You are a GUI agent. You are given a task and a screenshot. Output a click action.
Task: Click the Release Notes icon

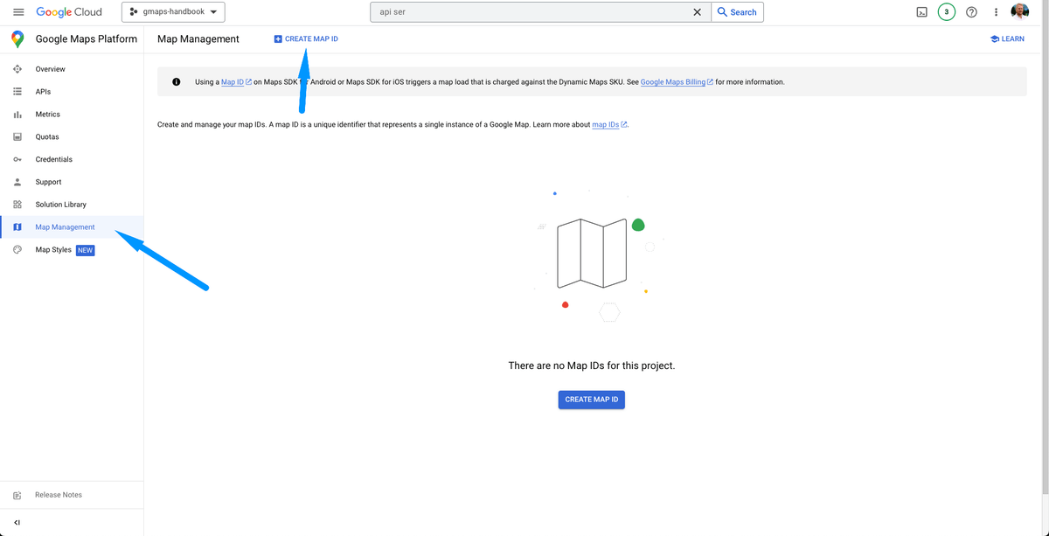17,495
